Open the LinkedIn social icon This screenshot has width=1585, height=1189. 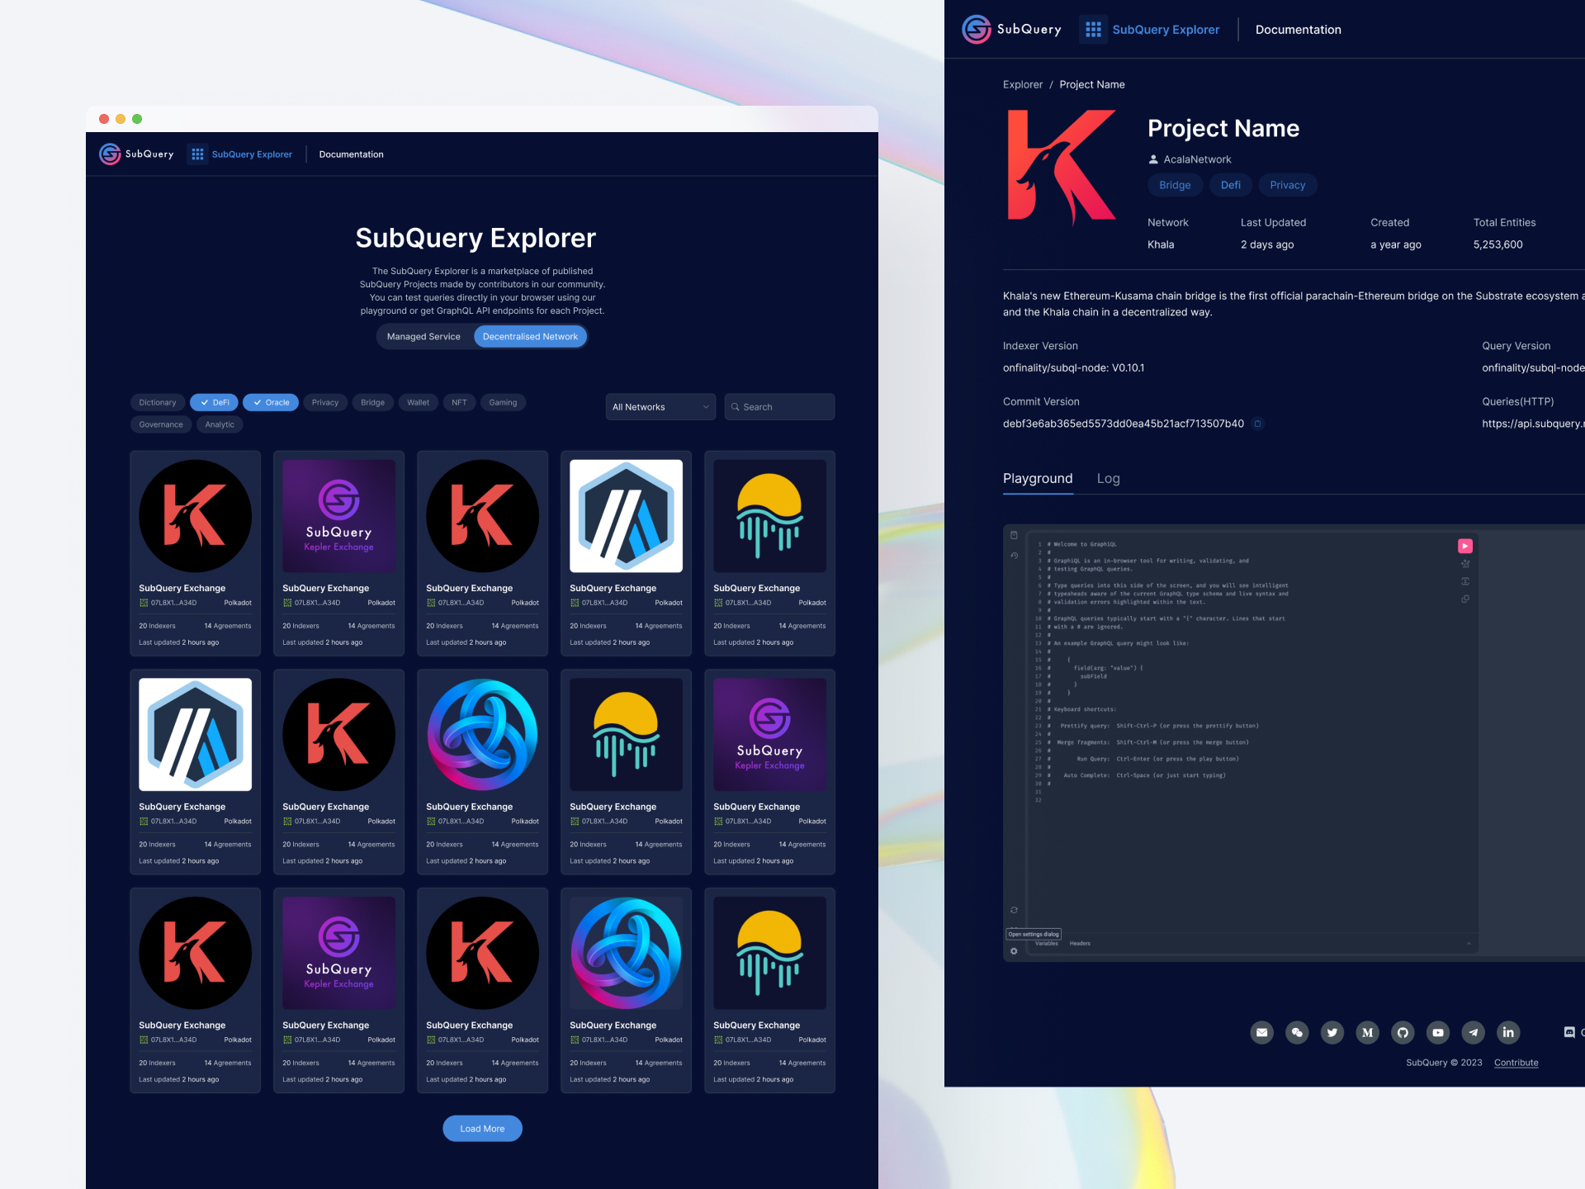pyautogui.click(x=1508, y=1032)
